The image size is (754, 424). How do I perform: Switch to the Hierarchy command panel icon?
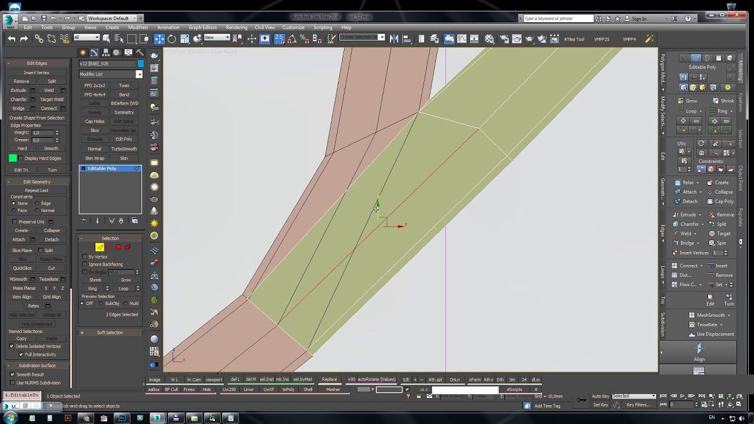tap(105, 52)
